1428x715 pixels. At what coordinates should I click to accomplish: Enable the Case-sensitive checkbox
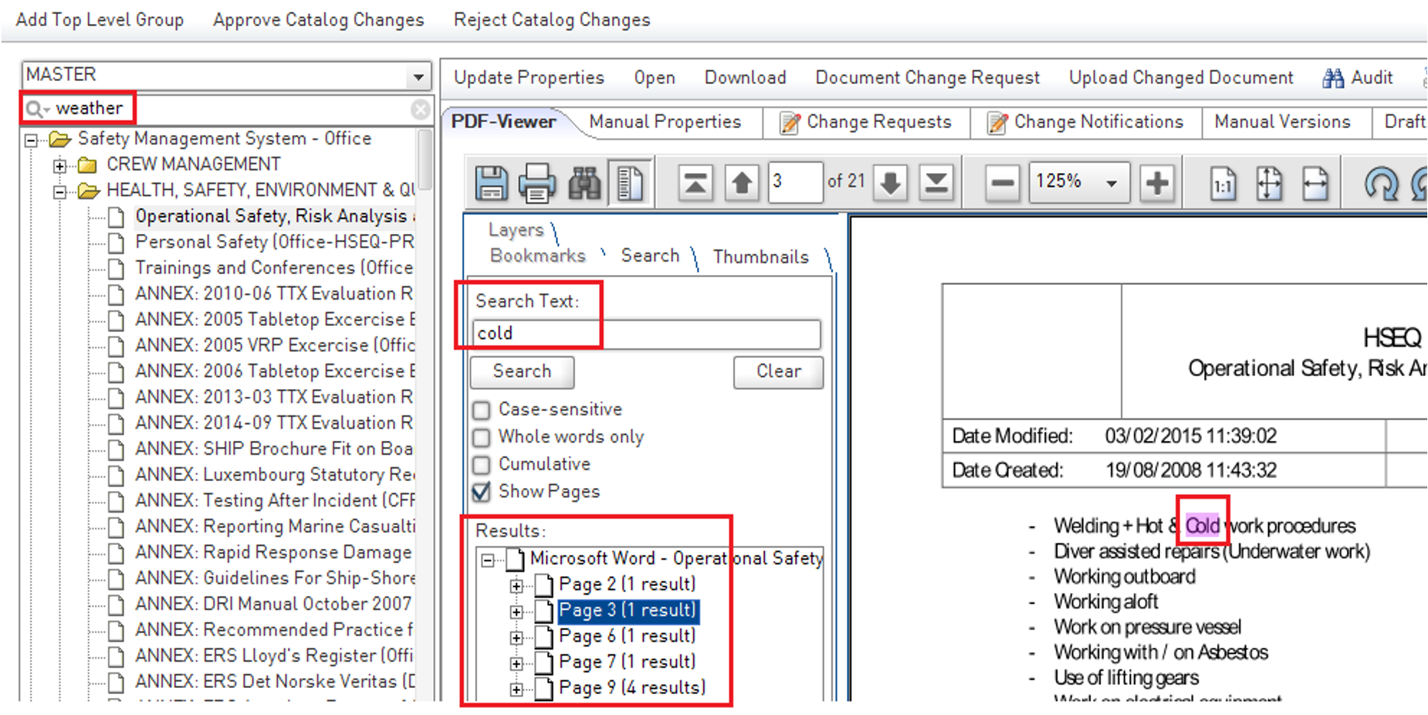coord(482,410)
